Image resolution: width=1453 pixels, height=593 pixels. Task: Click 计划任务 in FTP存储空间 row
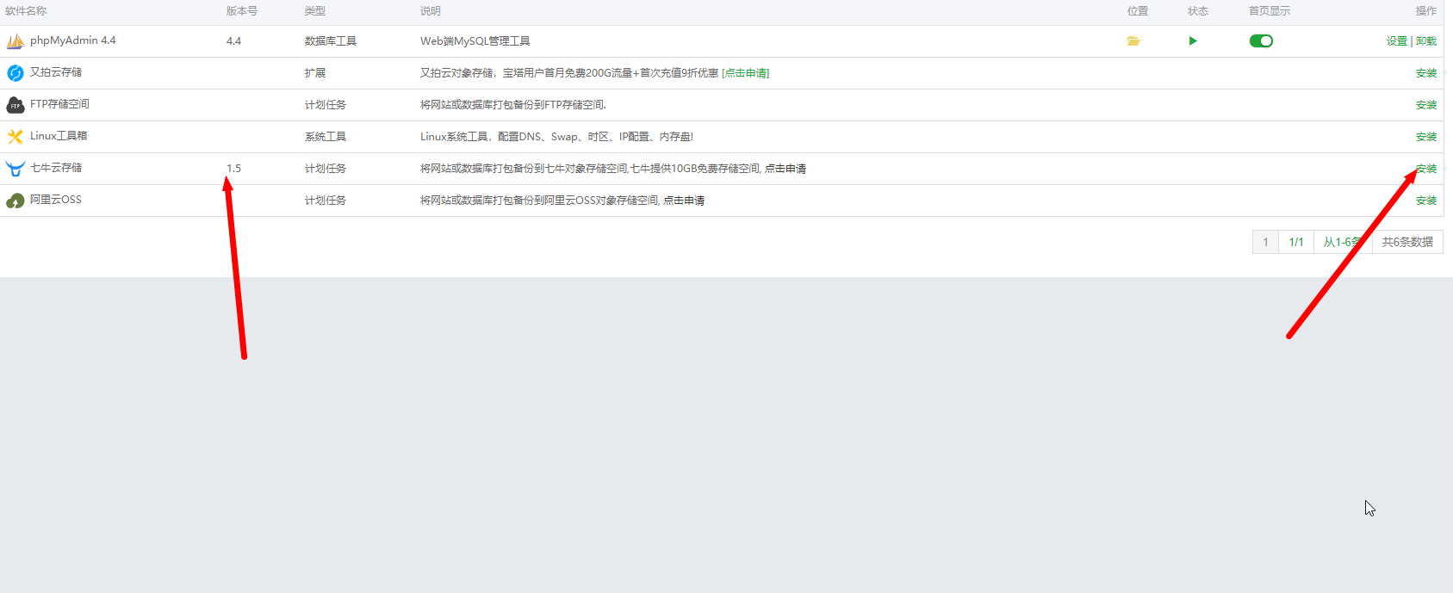[x=326, y=105]
